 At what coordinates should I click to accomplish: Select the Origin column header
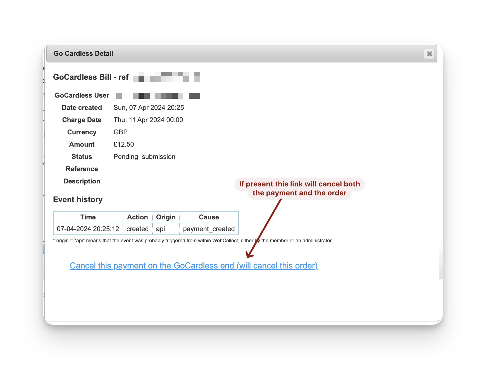(166, 217)
